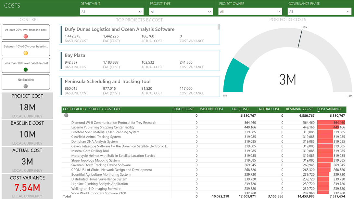Image resolution: width=354 pixels, height=199 pixels.
Task: Expand the Project Type filter dropdown
Action: (x=181, y=12)
